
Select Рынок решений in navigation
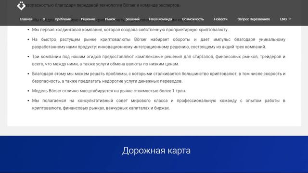(x=122, y=19)
